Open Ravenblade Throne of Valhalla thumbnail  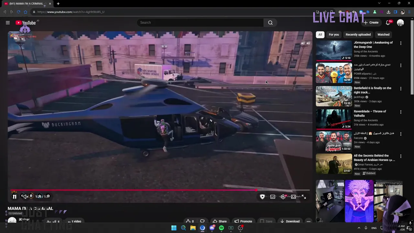pos(334,119)
